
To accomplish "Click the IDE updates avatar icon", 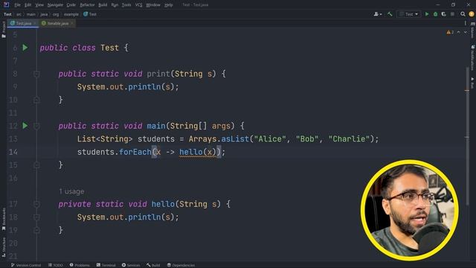I will coord(472,14).
